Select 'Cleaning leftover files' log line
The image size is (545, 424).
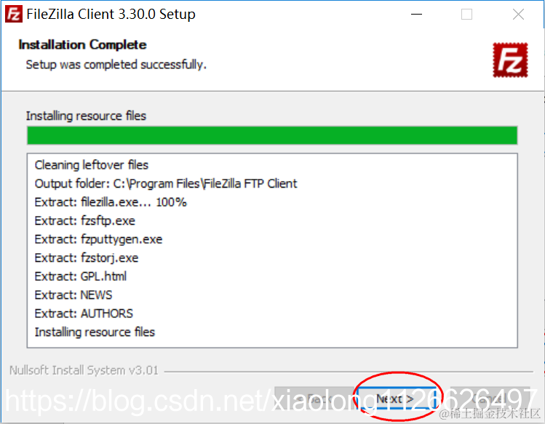click(92, 165)
